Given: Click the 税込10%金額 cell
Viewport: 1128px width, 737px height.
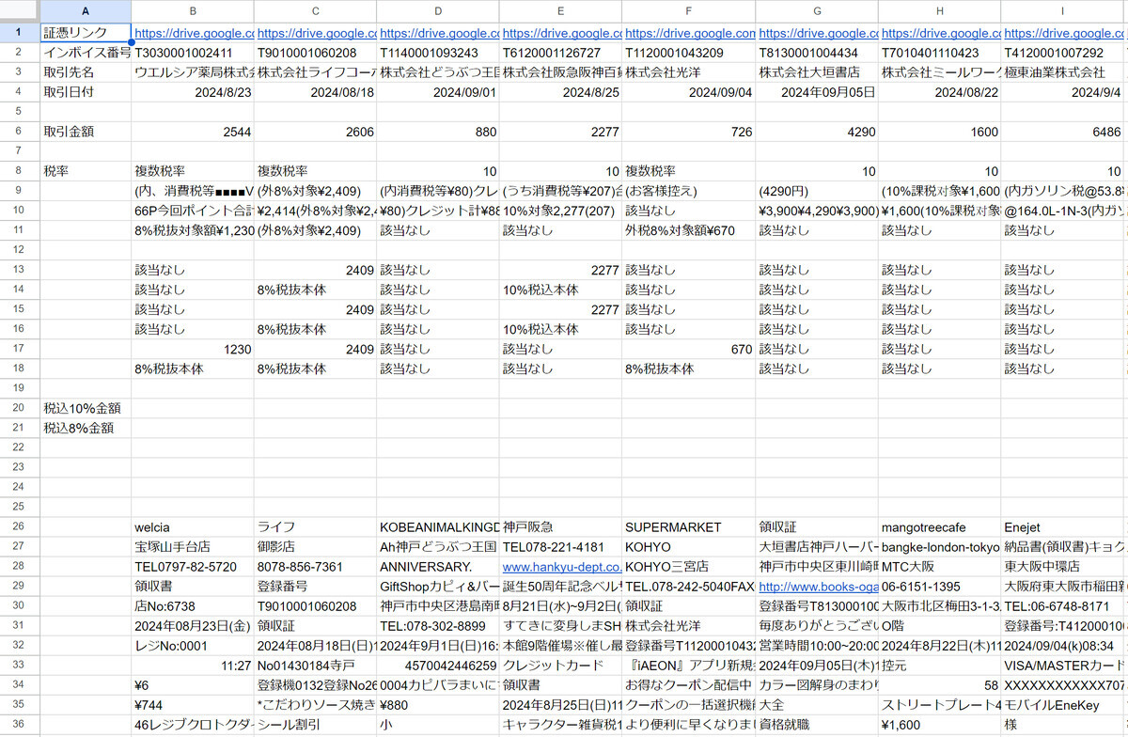Looking at the screenshot, I should coord(86,409).
